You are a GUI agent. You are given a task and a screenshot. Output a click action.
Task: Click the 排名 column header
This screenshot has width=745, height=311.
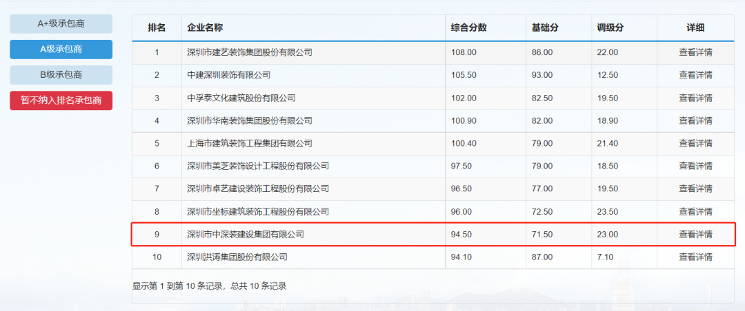[157, 28]
